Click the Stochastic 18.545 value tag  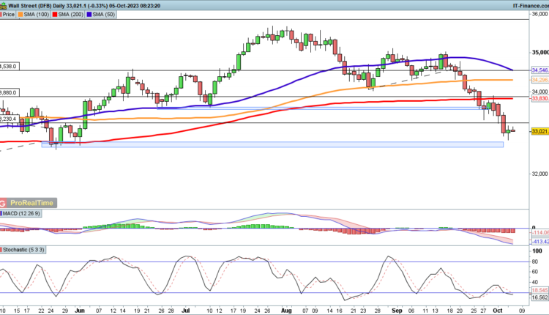point(539,291)
